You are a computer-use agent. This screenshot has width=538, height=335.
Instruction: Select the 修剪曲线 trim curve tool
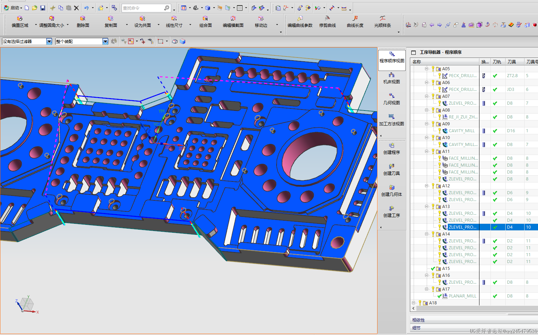point(327,22)
